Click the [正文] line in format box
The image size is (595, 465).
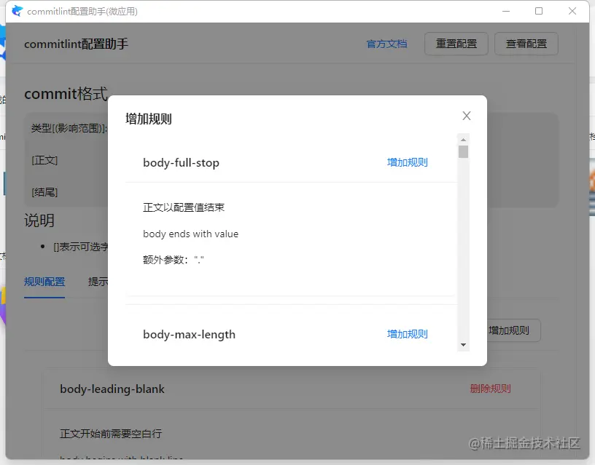[44, 160]
